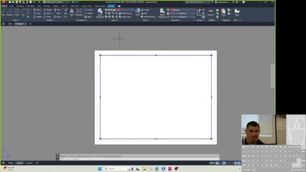
Task: Open Layer Properties manager
Action: [100, 13]
